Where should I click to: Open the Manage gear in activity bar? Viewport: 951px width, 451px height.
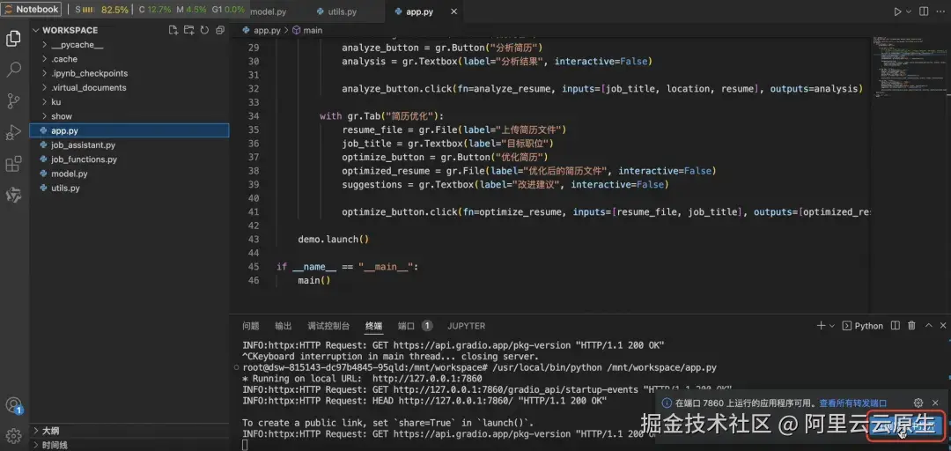point(13,436)
